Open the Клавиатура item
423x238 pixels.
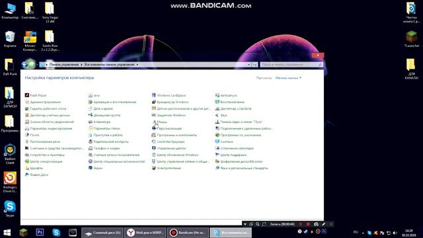[99, 122]
